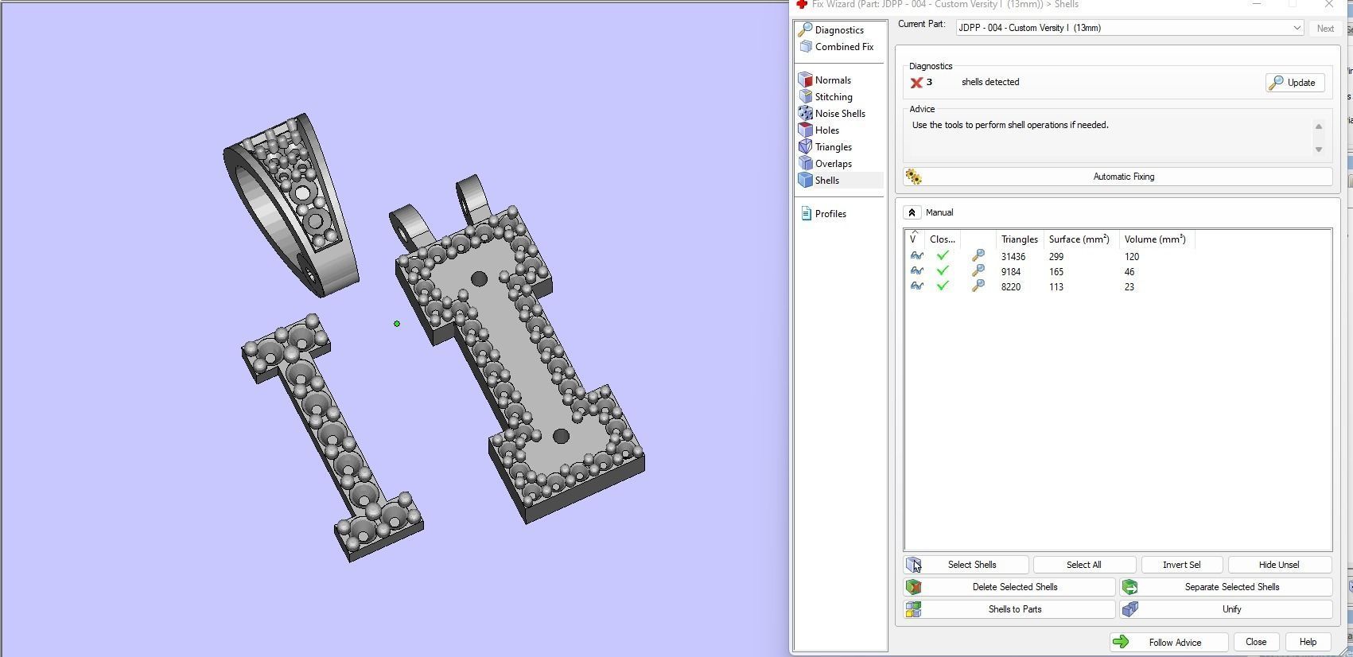Zoom to the 31436-triangle shell
1353x657 pixels.
point(978,256)
